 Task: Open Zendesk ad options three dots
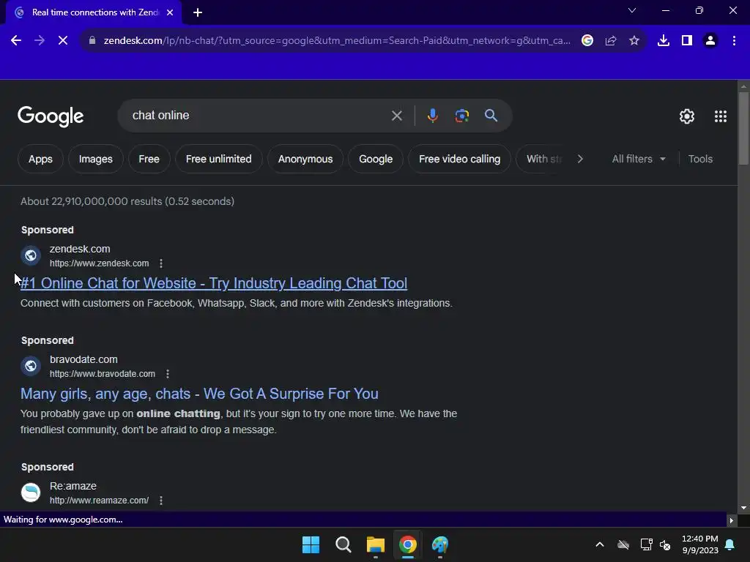pyautogui.click(x=161, y=263)
